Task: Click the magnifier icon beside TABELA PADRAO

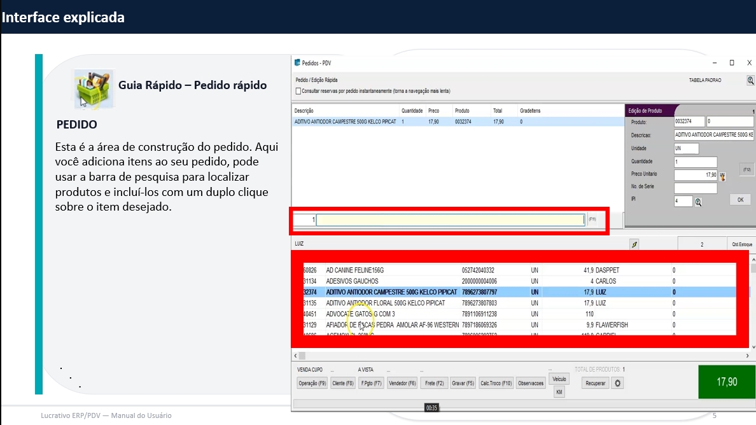Action: 750,81
